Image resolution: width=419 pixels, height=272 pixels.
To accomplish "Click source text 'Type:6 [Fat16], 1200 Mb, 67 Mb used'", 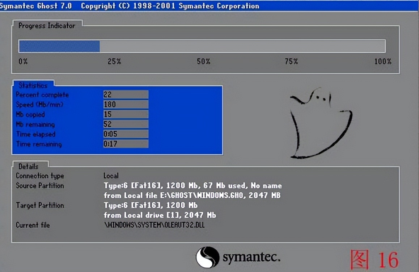I will coord(175,186).
